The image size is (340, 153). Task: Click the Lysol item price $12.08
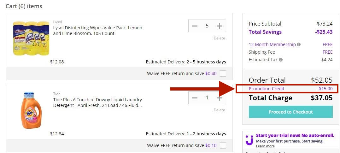tap(57, 62)
